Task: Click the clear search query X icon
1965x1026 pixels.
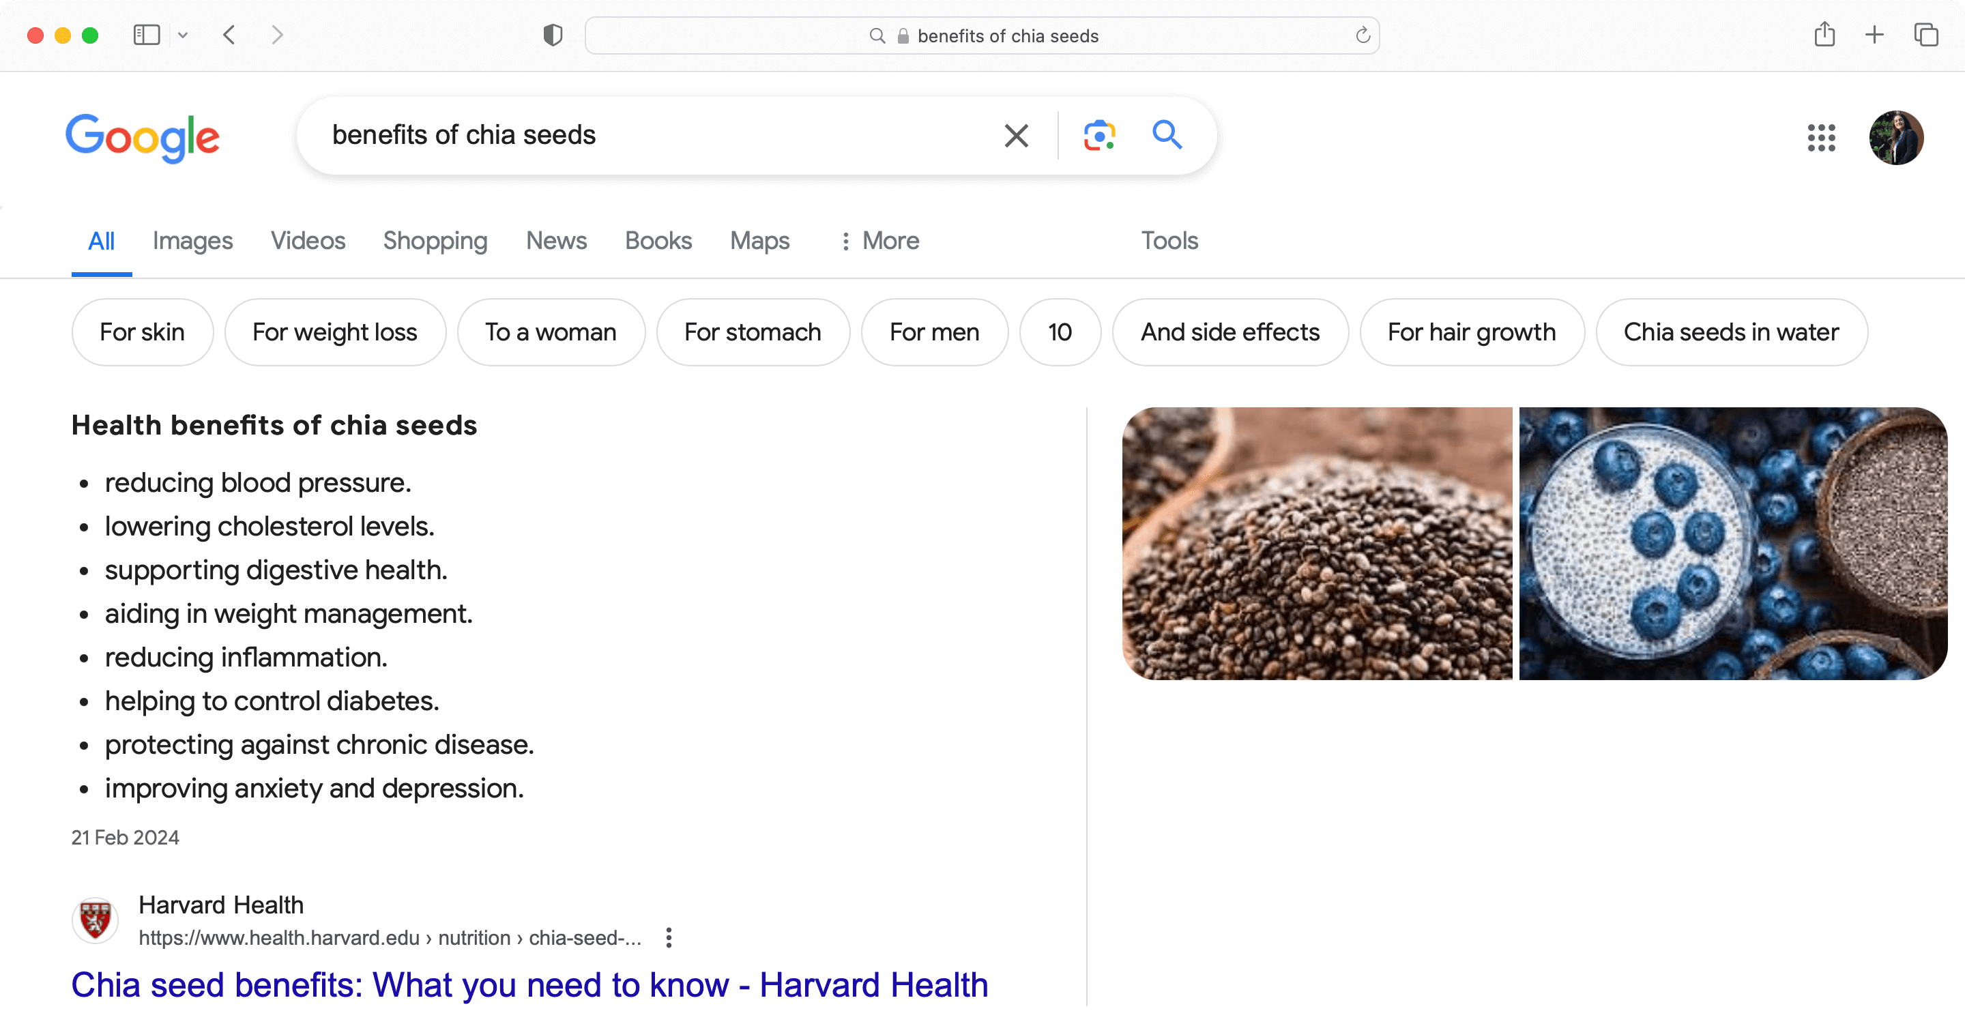Action: tap(1017, 135)
